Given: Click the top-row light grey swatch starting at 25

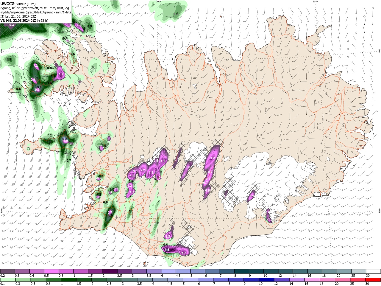Looking at the screenshot, I should pyautogui.click(x=358, y=271).
